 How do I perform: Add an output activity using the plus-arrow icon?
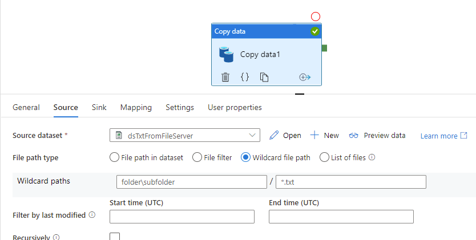pyautogui.click(x=305, y=77)
